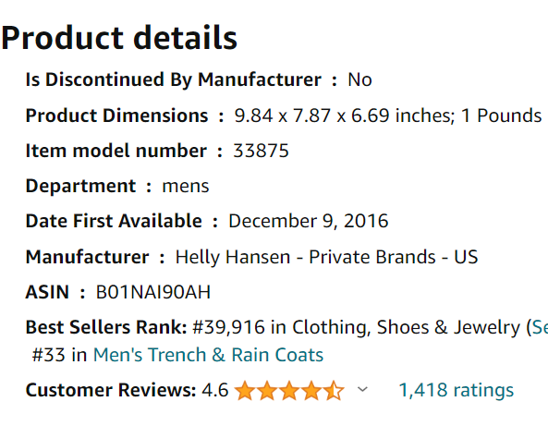Click the 4.6 star rating icons
Viewport: 548px width, 426px height.
289,390
